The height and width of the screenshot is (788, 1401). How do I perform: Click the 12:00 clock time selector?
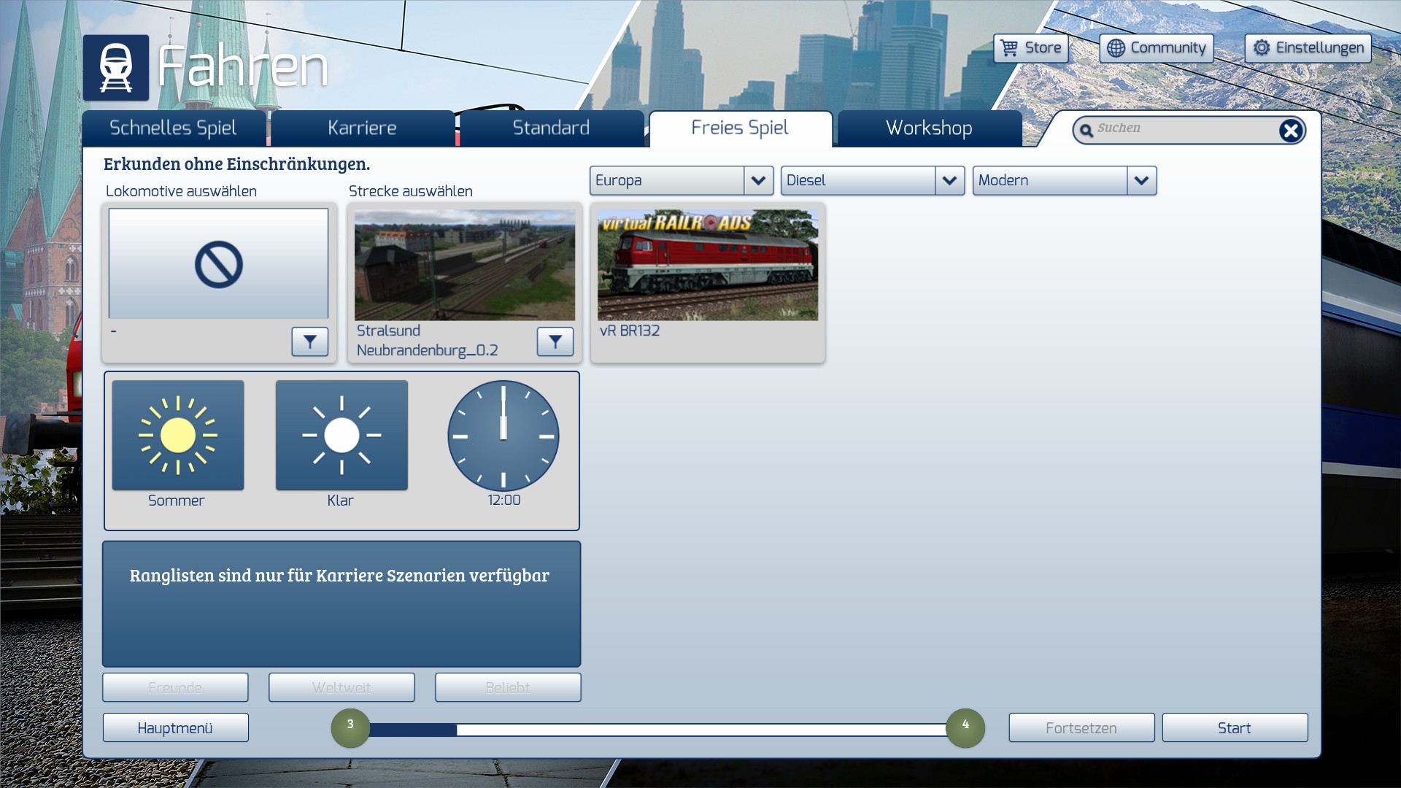click(503, 436)
